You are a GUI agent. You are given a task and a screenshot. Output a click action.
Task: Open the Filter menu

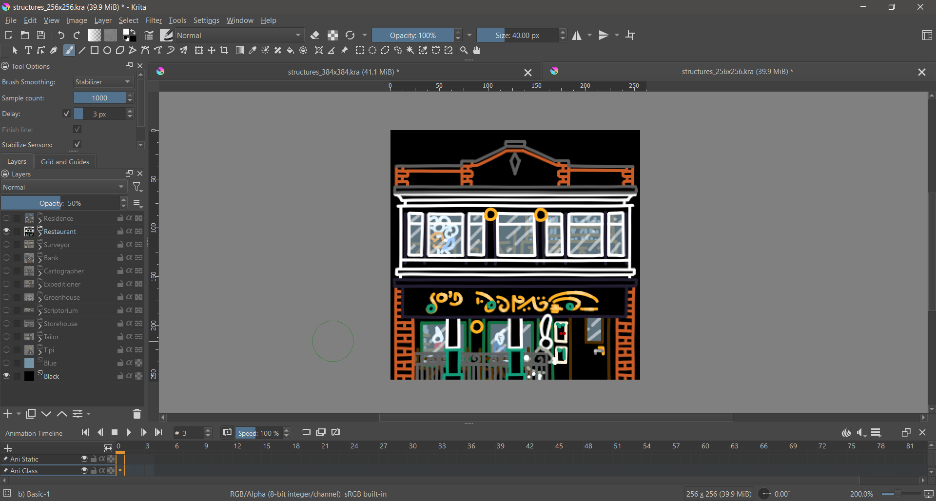tap(154, 20)
